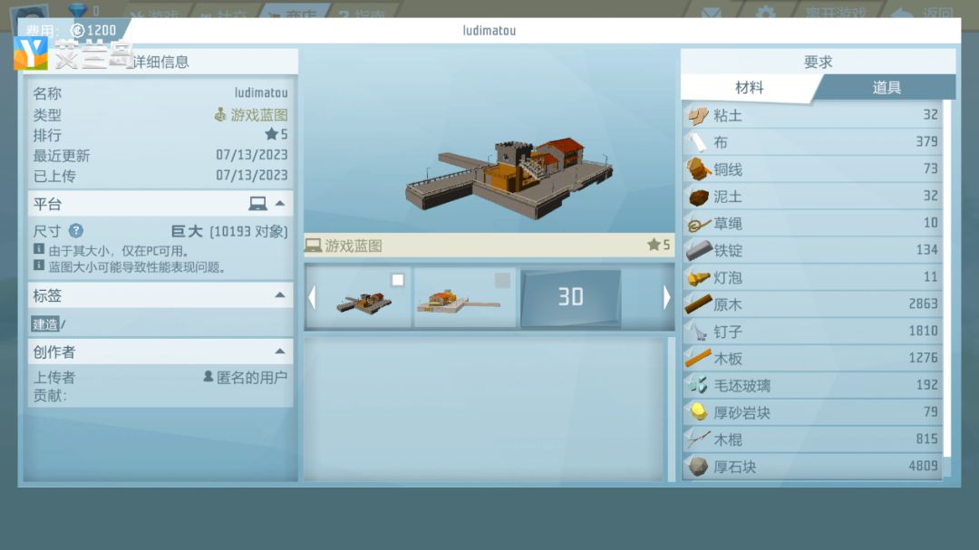Image resolution: width=979 pixels, height=550 pixels.
Task: Select the first dock thumbnail image
Action: tap(358, 297)
